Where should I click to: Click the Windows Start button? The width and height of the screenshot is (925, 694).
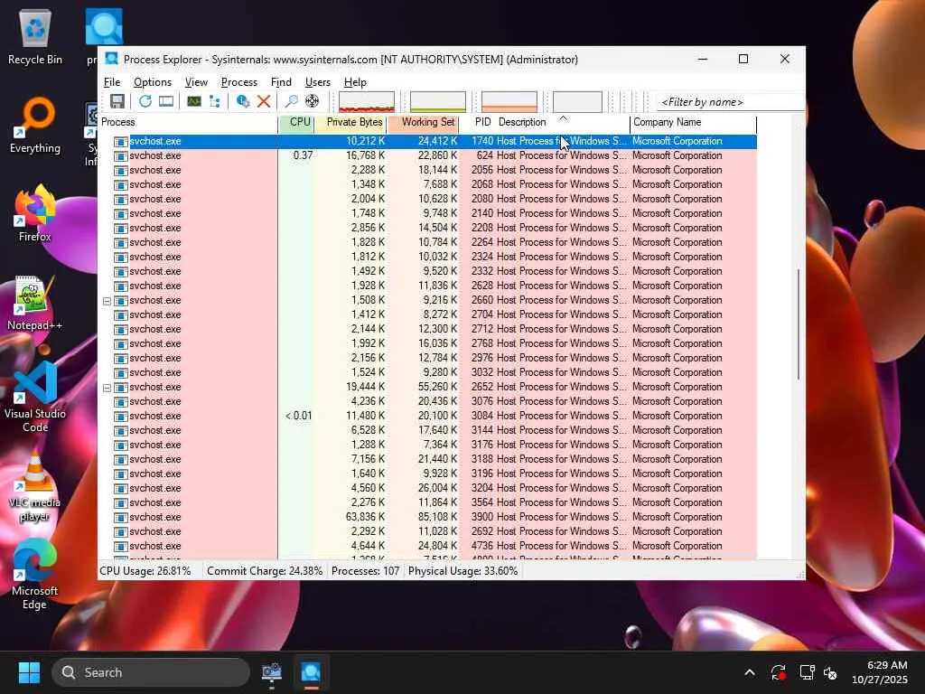pyautogui.click(x=29, y=672)
